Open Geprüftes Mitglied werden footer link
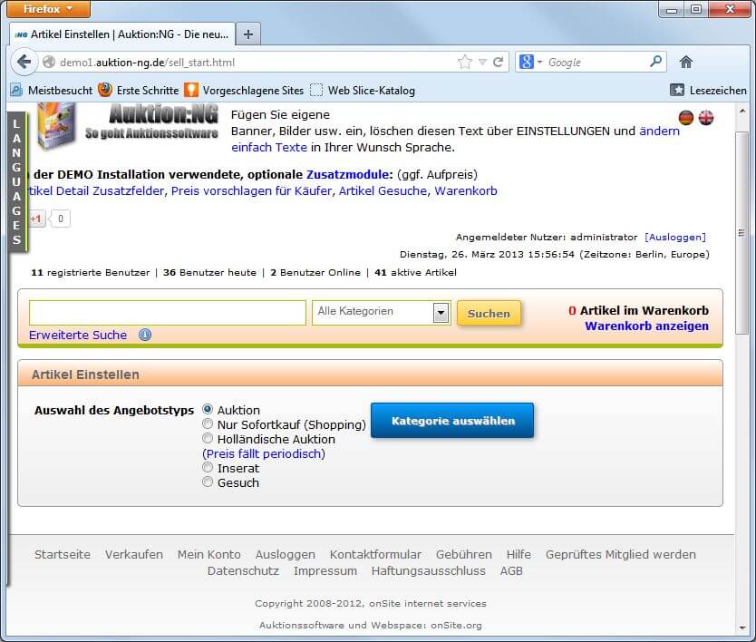756x642 pixels. point(621,554)
